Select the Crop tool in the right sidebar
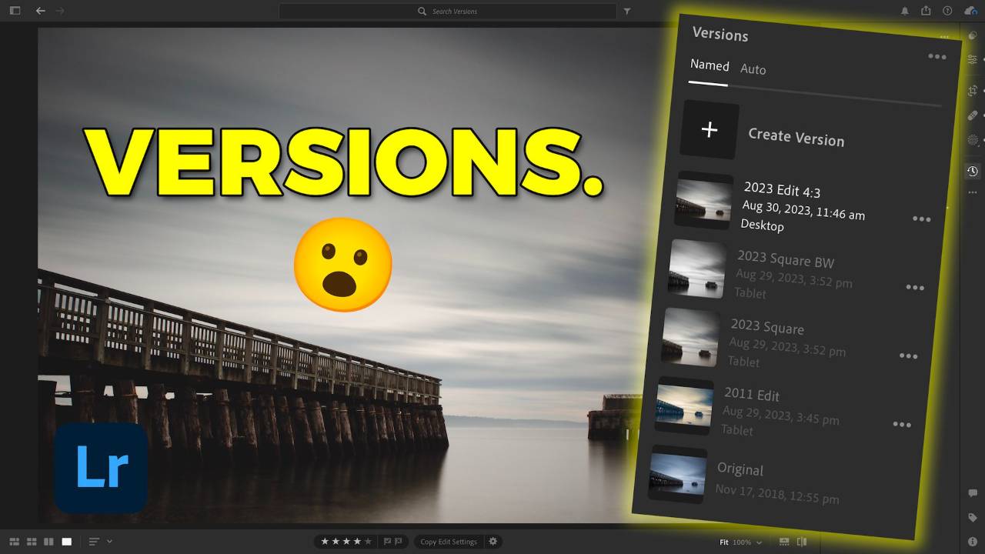 972,90
